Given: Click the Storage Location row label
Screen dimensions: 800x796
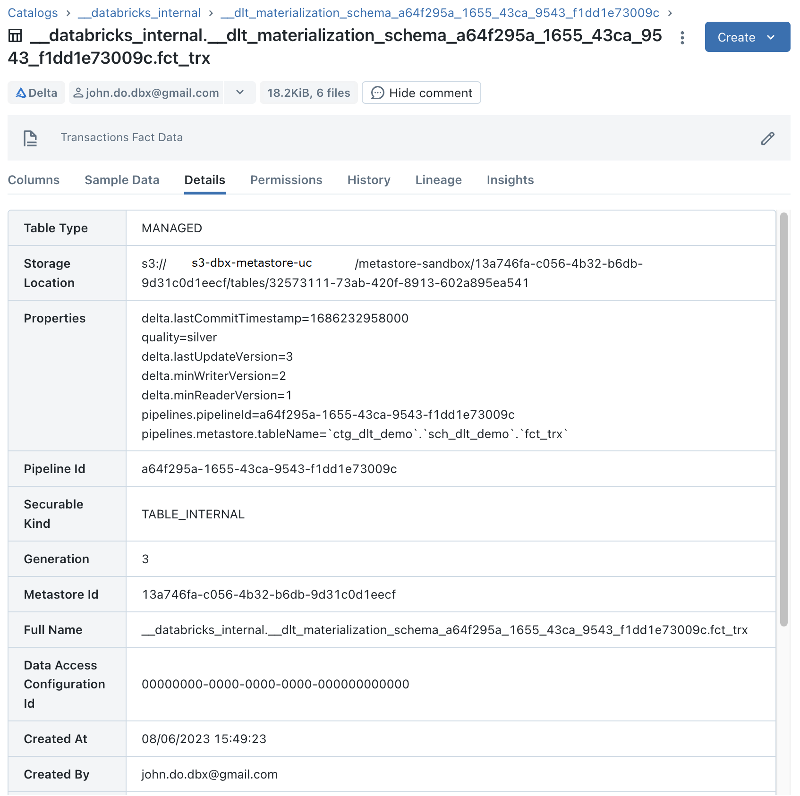Looking at the screenshot, I should 49,273.
